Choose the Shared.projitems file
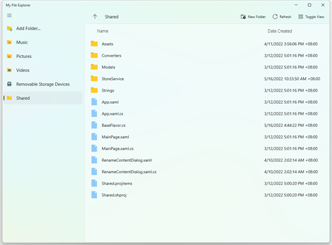Image resolution: width=332 pixels, height=245 pixels. point(206,183)
